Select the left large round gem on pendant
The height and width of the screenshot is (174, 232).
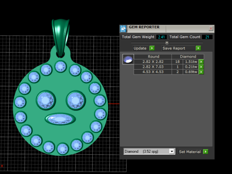click(x=46, y=100)
